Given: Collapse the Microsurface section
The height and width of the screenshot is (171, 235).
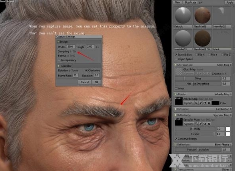Looking at the screenshot, I should pyautogui.click(x=175, y=65).
